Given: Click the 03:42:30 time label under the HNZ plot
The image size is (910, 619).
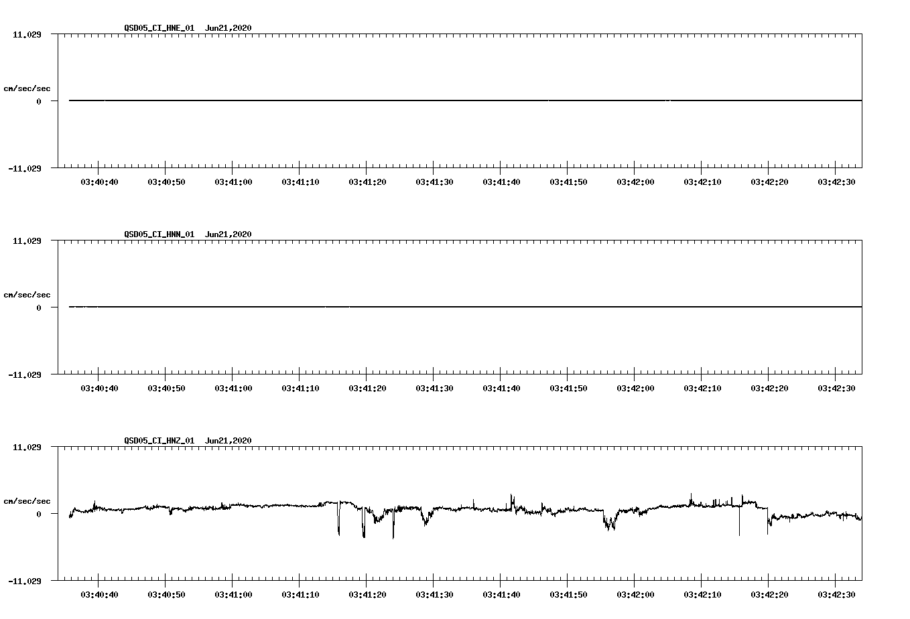Looking at the screenshot, I should pyautogui.click(x=836, y=595).
